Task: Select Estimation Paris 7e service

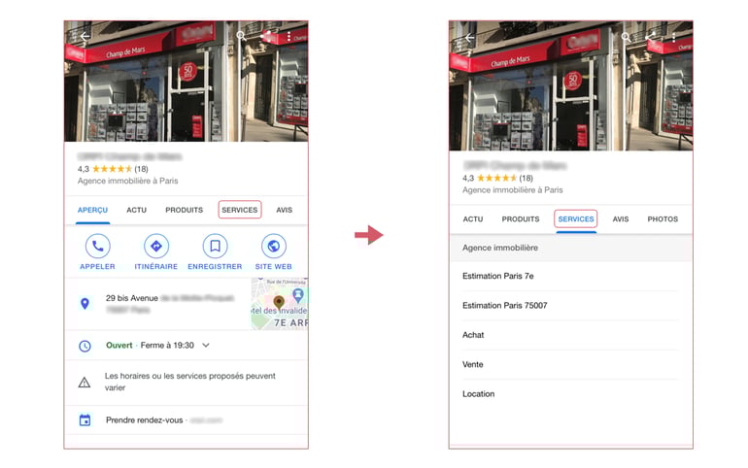Action: click(x=570, y=276)
